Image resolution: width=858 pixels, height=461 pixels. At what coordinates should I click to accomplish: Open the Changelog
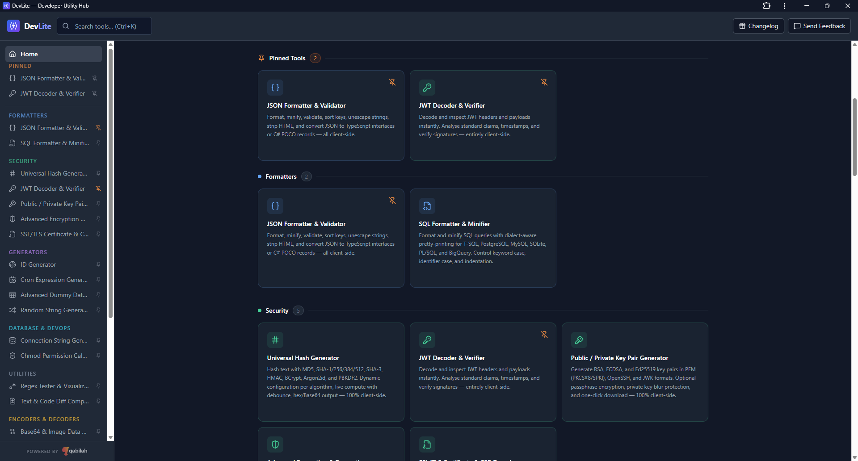click(758, 26)
